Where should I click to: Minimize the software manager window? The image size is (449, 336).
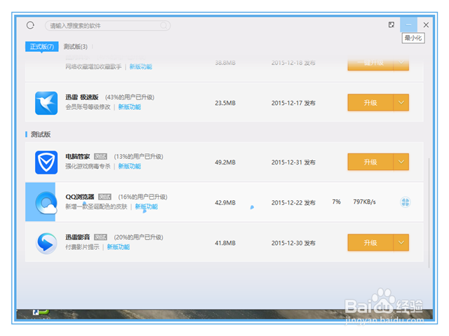click(x=408, y=25)
